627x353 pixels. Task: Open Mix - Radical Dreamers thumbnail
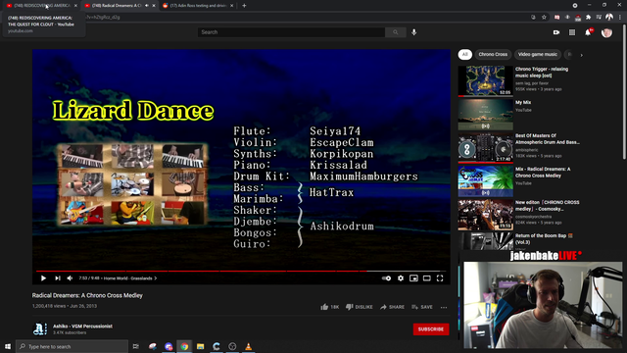[486, 181]
